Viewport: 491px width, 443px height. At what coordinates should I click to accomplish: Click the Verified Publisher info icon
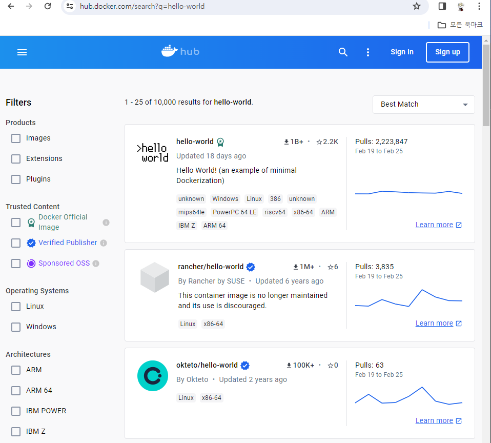pos(104,243)
